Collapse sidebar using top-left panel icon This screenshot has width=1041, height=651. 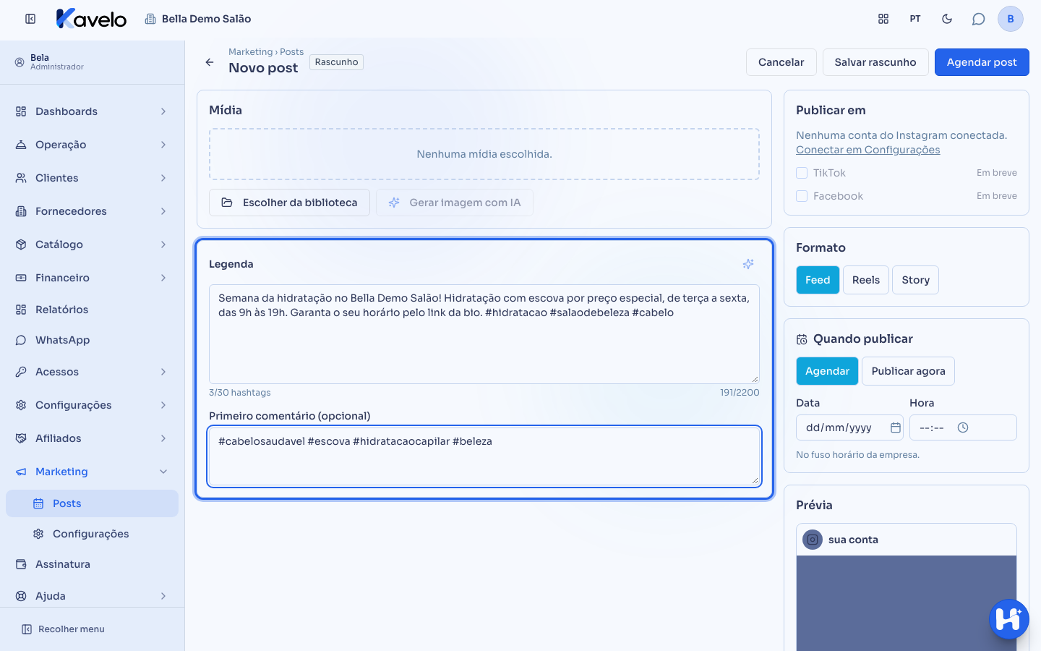point(30,19)
